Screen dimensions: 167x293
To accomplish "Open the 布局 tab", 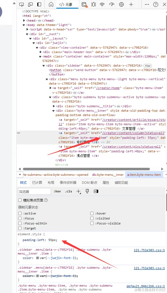I will click(x=51, y=183).
